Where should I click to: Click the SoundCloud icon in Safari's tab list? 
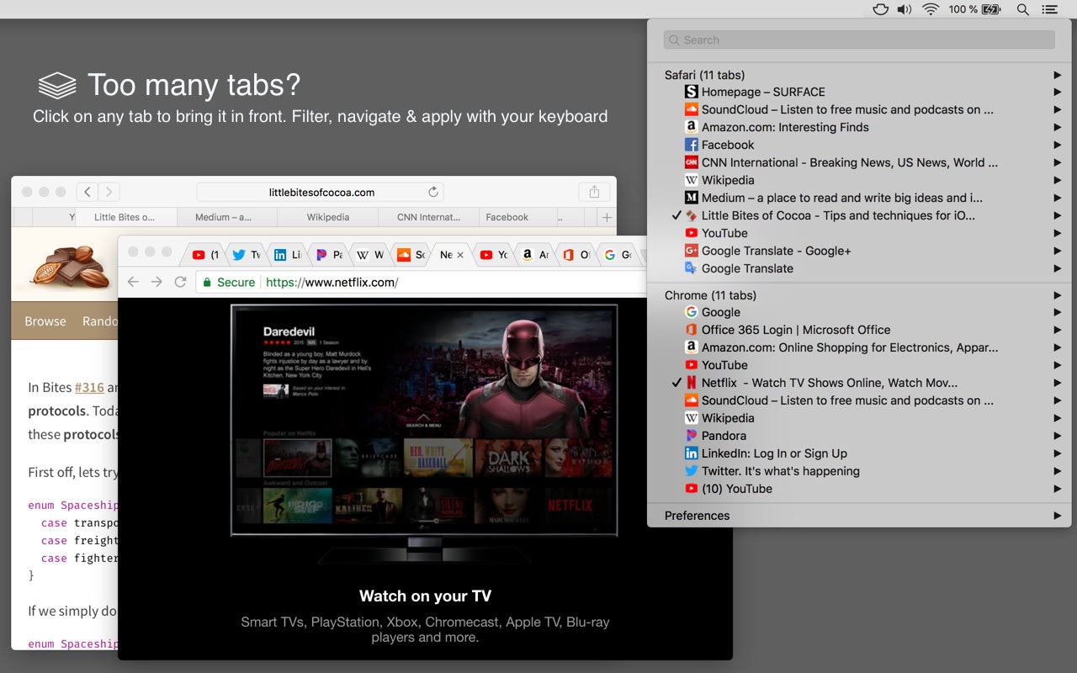[x=692, y=109]
